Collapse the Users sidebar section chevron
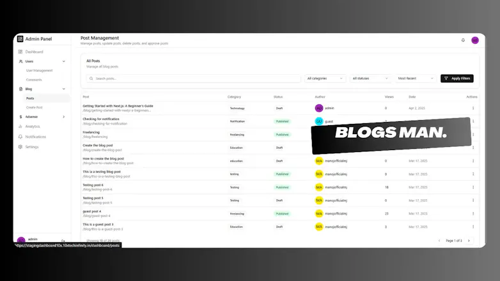Screen dimensions: 500x281 pos(64,61)
